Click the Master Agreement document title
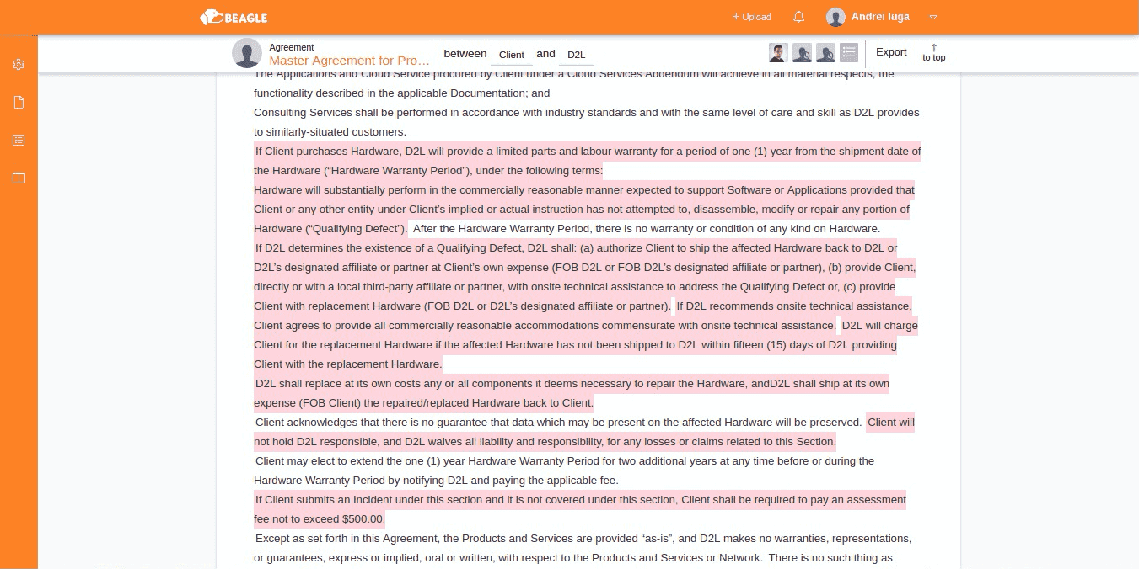Screen dimensions: 1139x569 [x=350, y=61]
